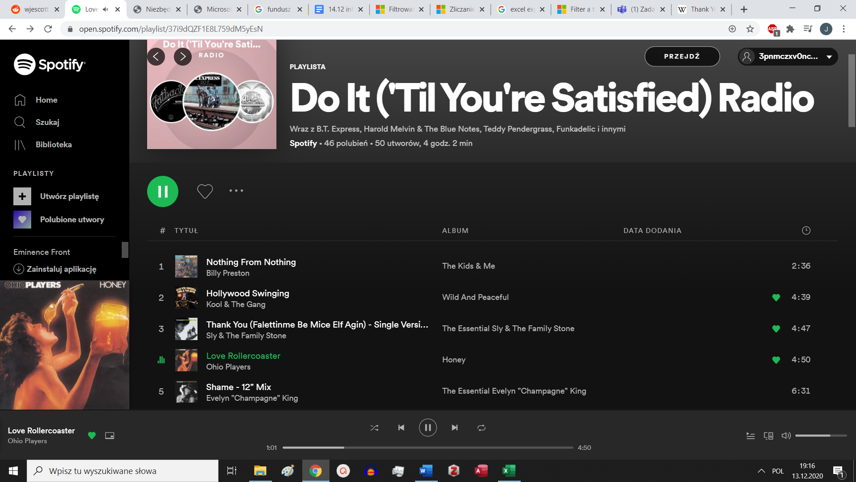Seek in the song progress bar
The width and height of the screenshot is (856, 482).
[x=428, y=448]
